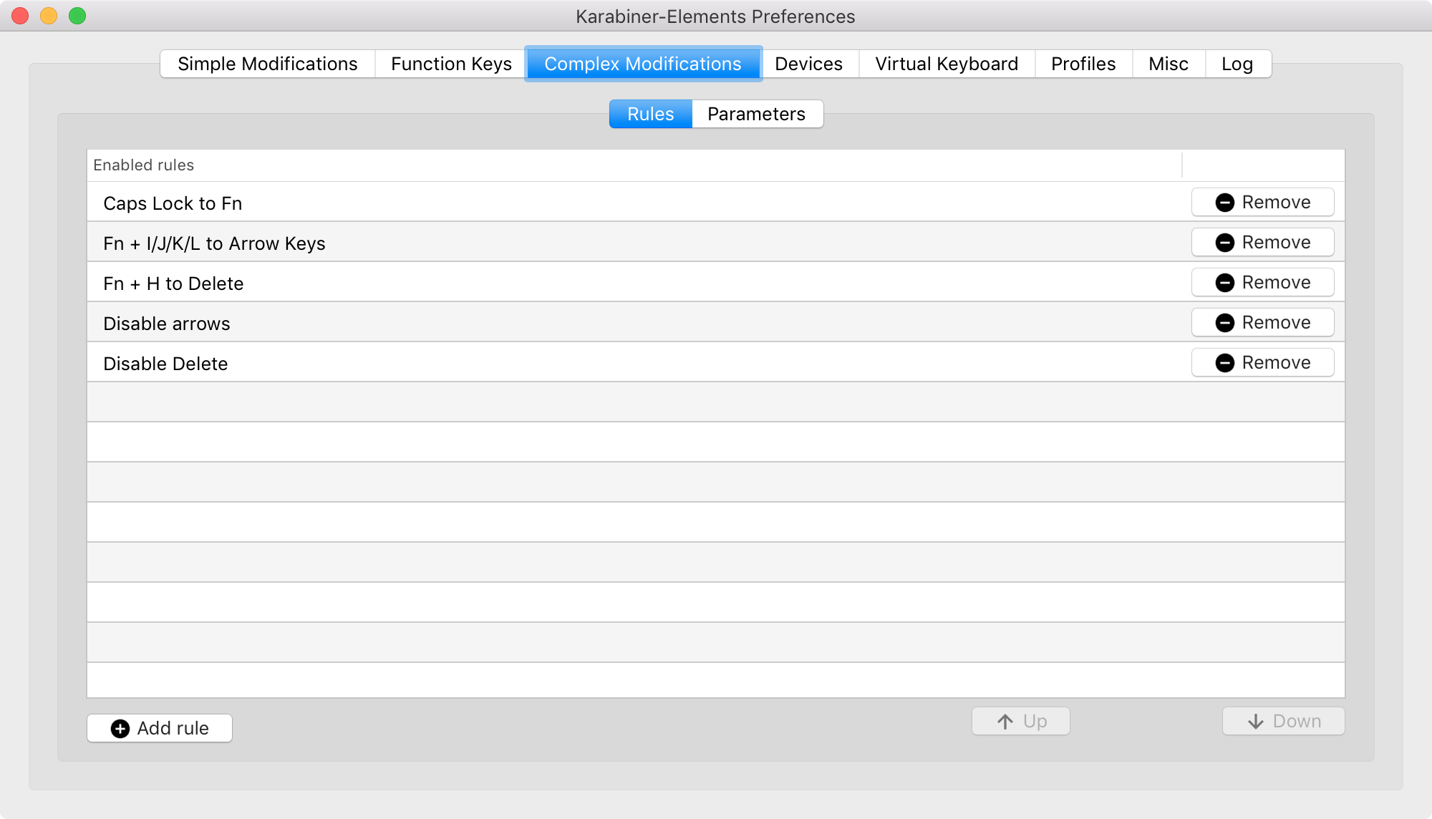
Task: Open the Profiles tab
Action: coord(1082,64)
